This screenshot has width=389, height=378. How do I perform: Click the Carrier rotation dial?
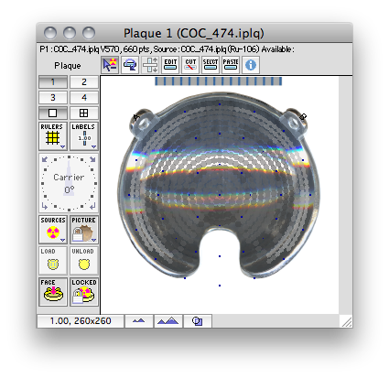tap(69, 183)
